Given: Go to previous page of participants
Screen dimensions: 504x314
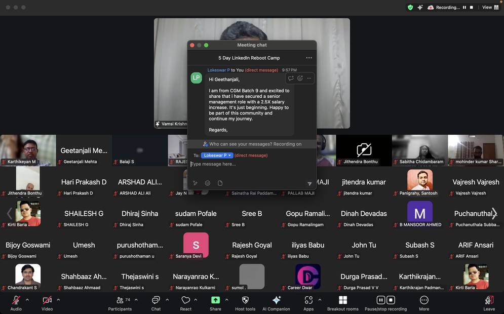Looking at the screenshot, I should tap(9, 213).
